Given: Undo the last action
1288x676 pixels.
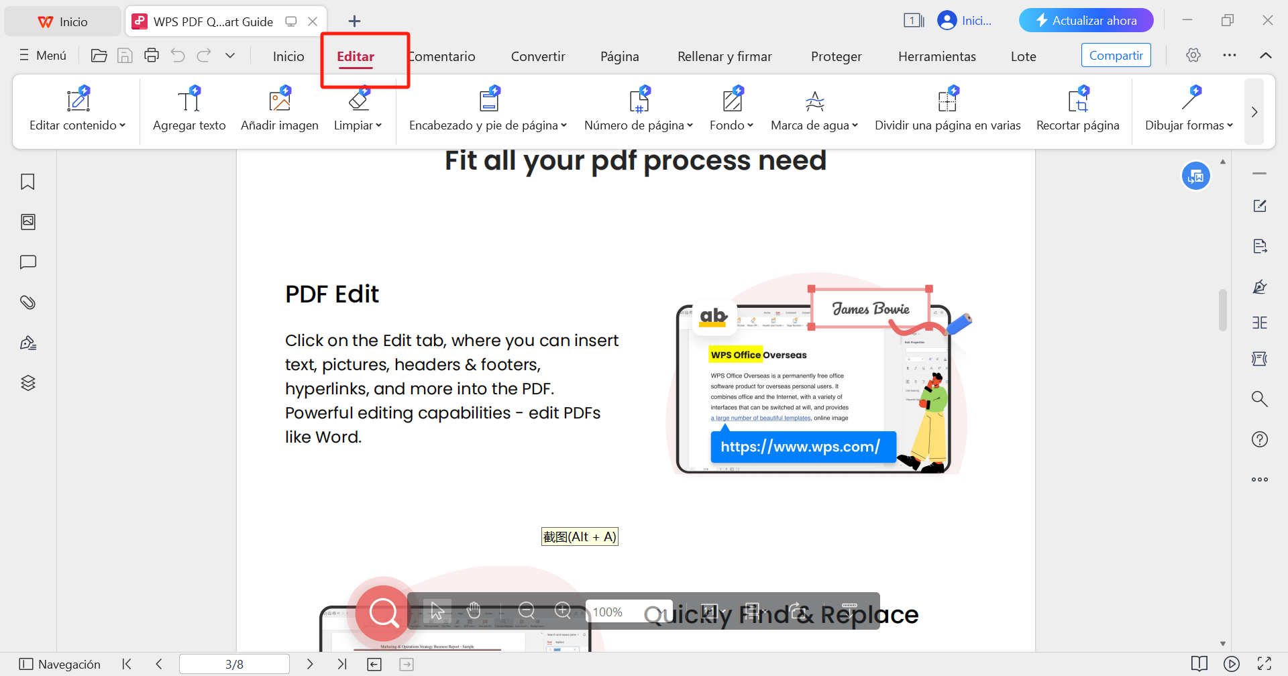Looking at the screenshot, I should (x=178, y=56).
